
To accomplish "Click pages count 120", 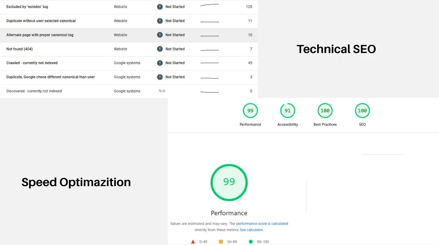I will click(x=249, y=7).
